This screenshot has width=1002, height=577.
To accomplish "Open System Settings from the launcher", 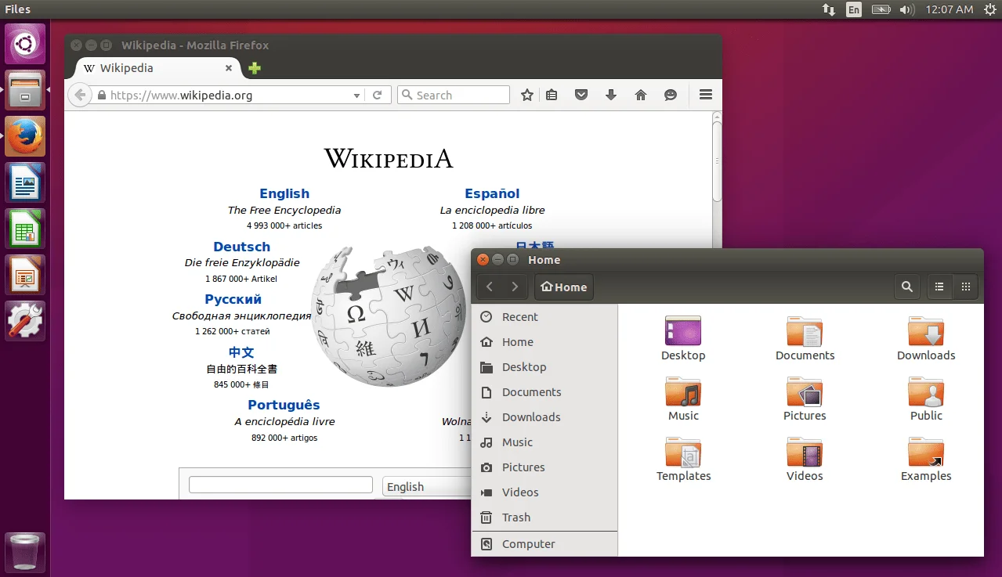I will coord(25,321).
